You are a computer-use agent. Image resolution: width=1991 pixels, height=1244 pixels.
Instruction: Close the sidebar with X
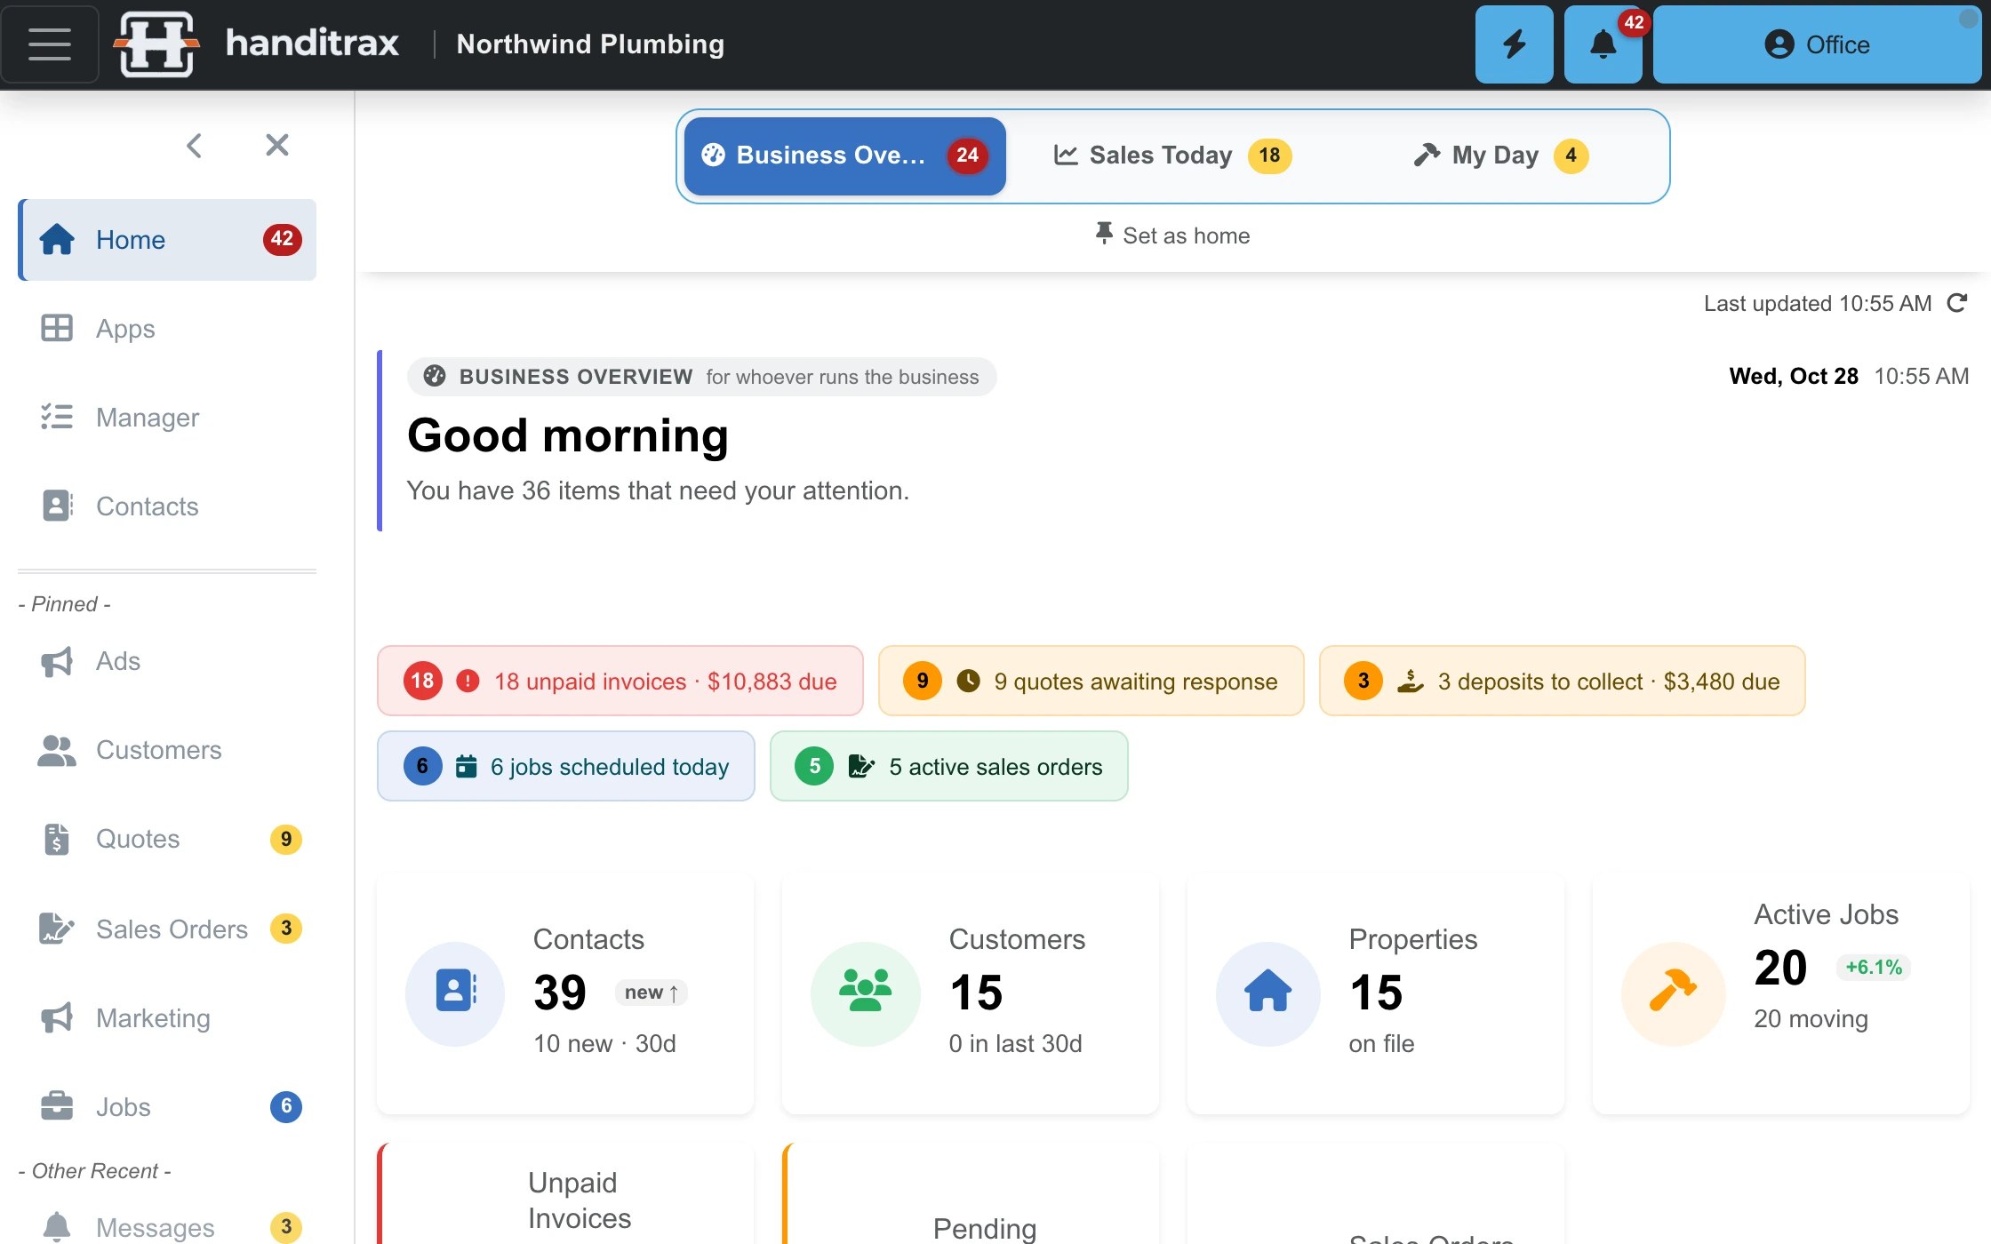277,145
